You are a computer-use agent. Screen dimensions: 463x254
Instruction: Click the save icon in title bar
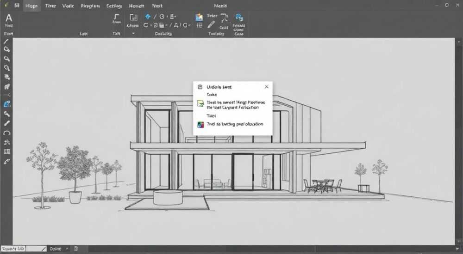tap(17, 5)
